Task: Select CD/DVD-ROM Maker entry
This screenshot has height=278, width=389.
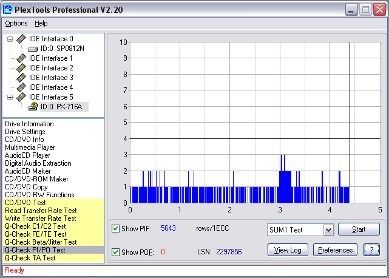Action: (x=36, y=179)
